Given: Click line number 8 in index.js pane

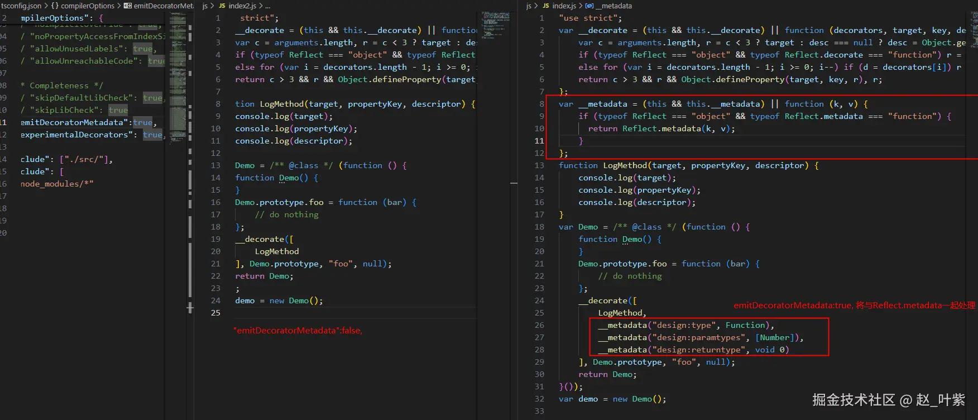Looking at the screenshot, I should click(x=541, y=104).
